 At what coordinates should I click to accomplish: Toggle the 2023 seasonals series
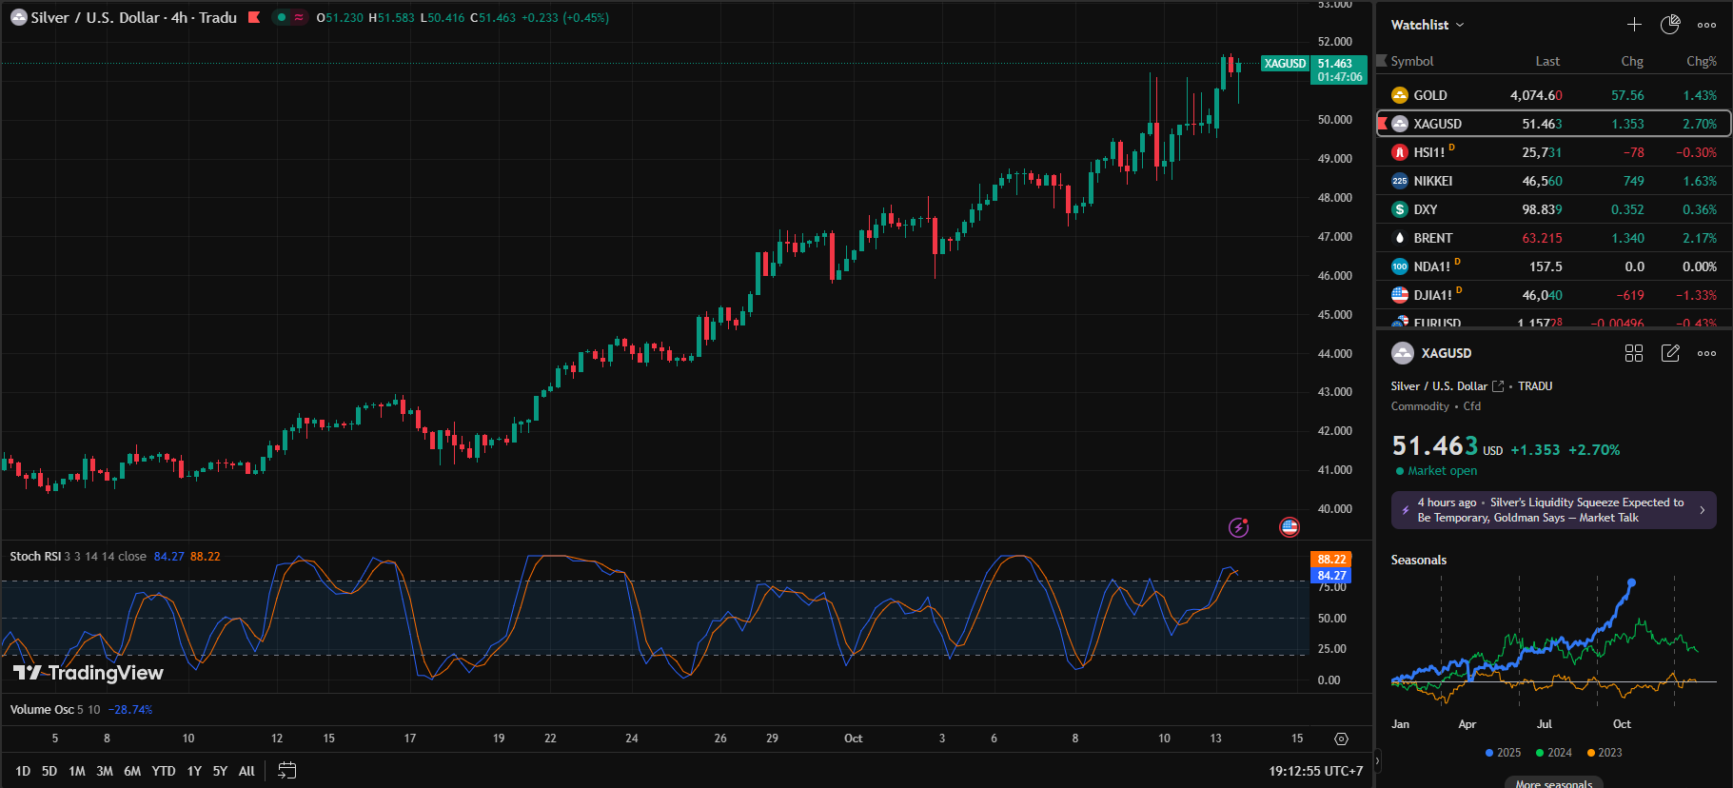pos(1604,753)
